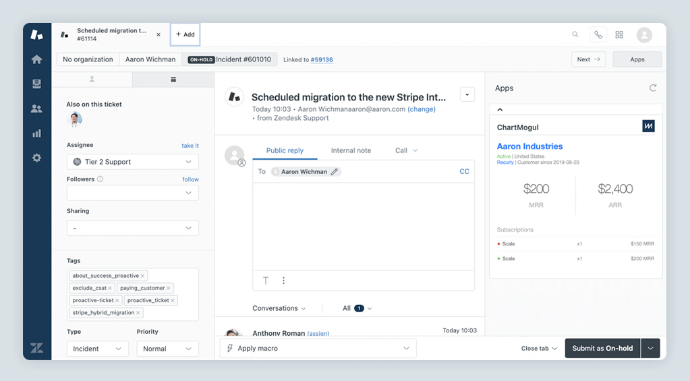This screenshot has height=381, width=690.
Task: Refresh the Apps panel
Action: click(653, 88)
